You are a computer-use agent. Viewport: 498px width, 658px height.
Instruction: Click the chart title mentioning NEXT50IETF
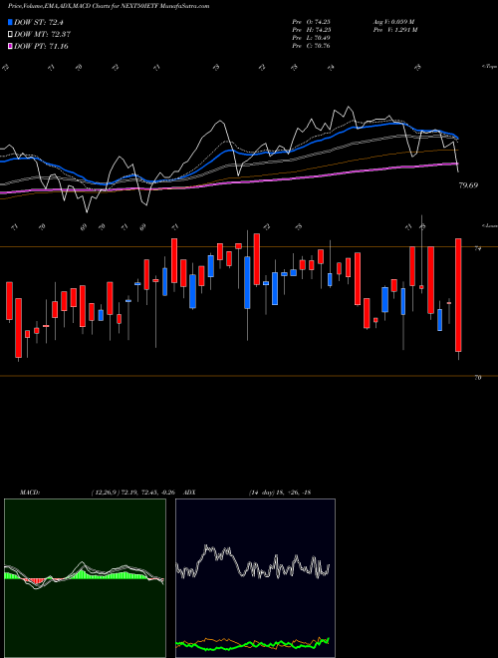click(x=109, y=6)
